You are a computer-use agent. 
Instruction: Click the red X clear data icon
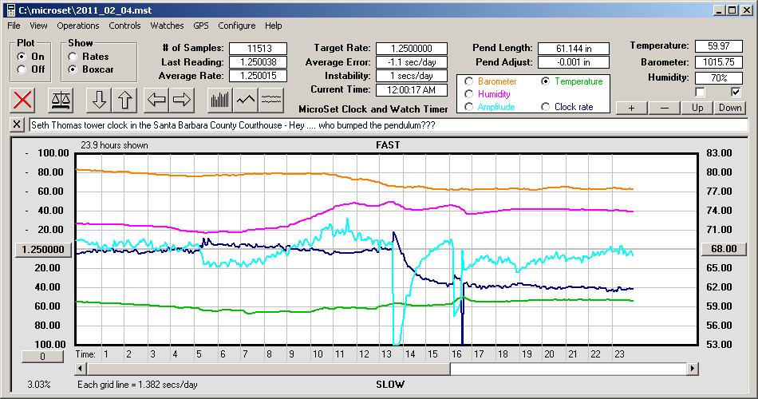tap(22, 100)
